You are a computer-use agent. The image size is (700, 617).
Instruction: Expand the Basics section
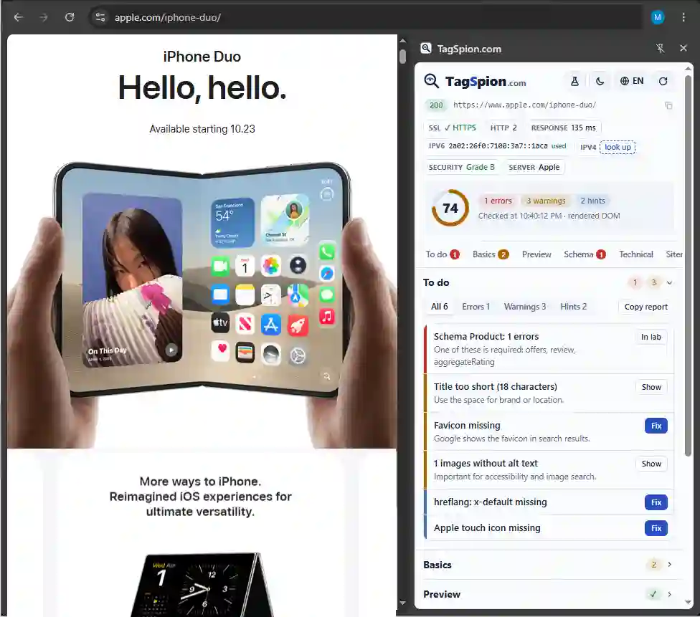coord(548,565)
